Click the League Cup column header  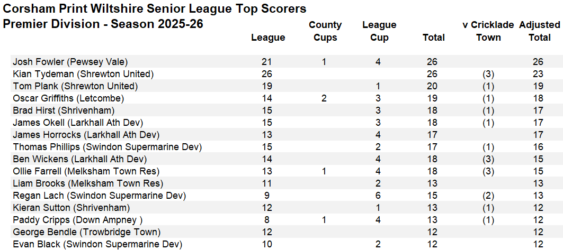(x=379, y=31)
